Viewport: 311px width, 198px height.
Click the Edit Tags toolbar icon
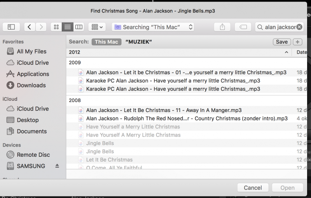coord(243,27)
